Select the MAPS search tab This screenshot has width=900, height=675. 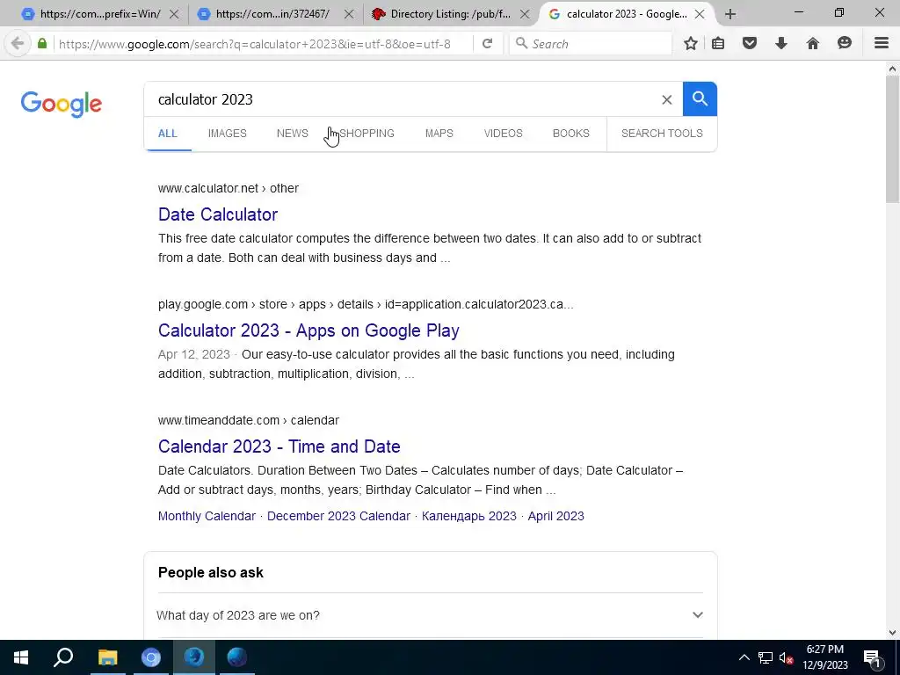[x=439, y=134]
